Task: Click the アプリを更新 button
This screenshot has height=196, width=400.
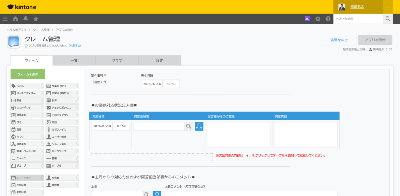Action: click(x=375, y=40)
